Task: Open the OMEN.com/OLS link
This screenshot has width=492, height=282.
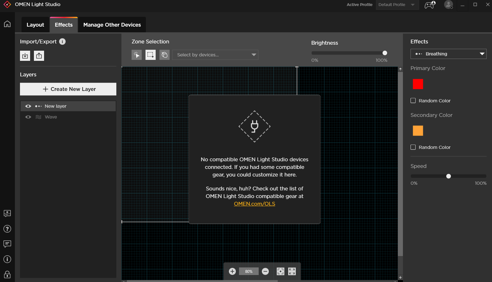Action: coord(255,204)
